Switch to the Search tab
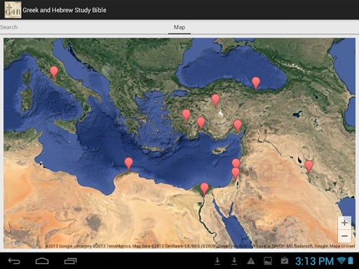 click(x=9, y=27)
